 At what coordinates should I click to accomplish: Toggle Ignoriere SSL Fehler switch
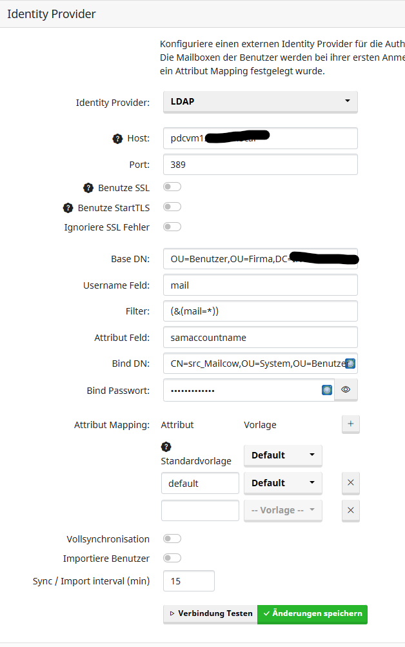(x=172, y=227)
